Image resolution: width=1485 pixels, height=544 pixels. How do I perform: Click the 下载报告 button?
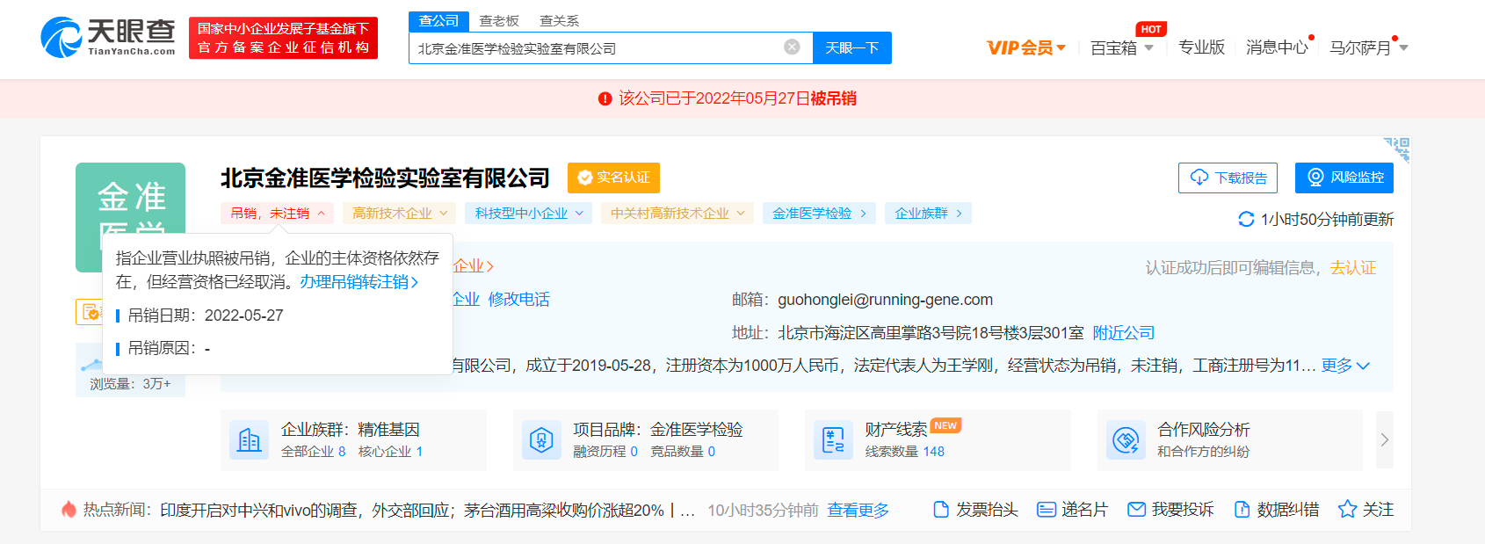click(1228, 178)
